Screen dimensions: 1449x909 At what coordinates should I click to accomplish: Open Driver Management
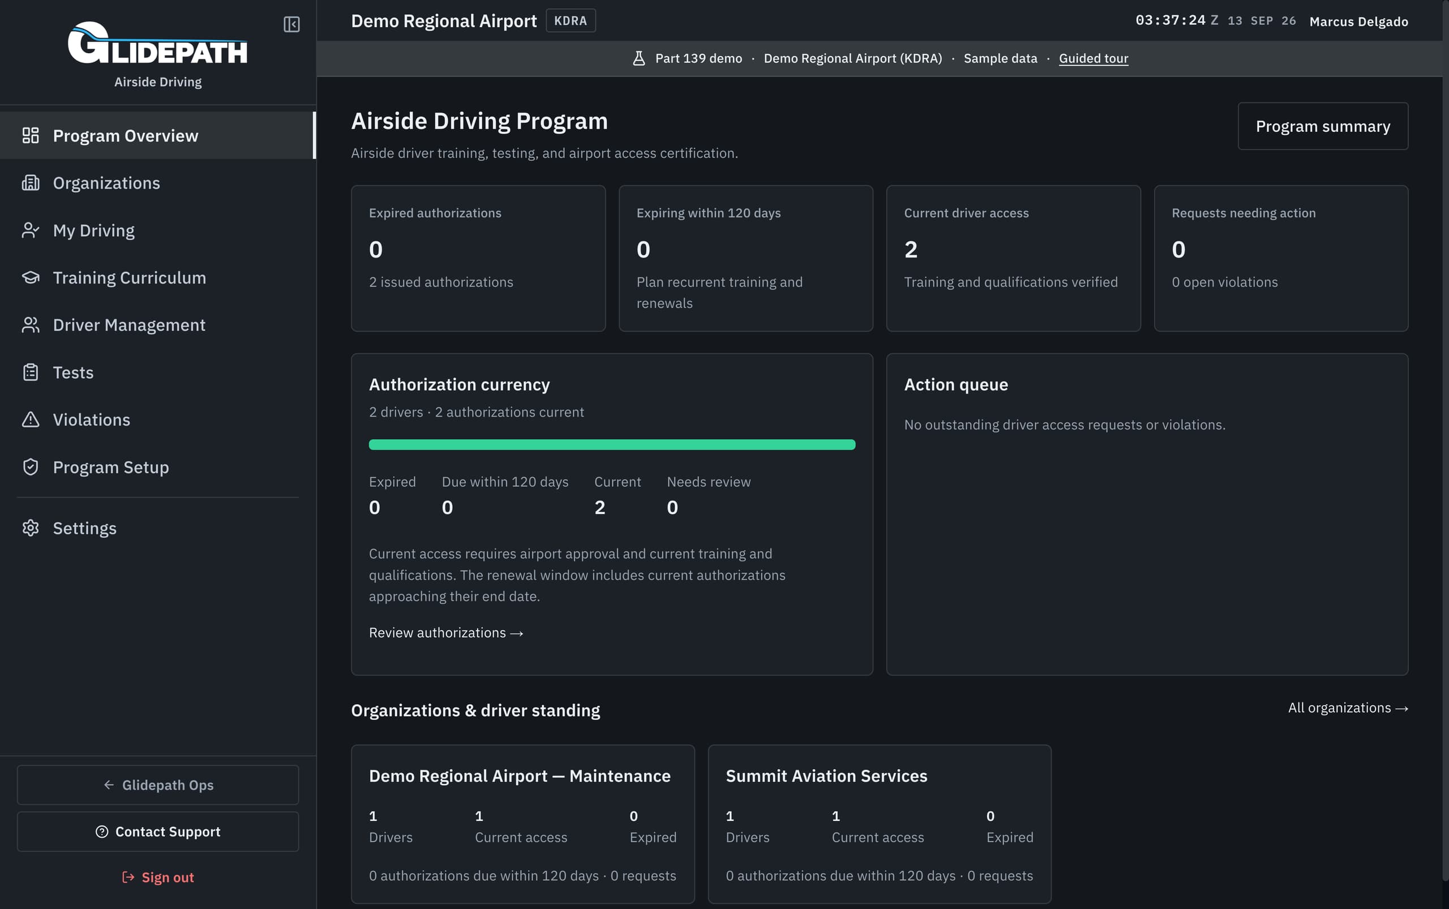tap(157, 325)
